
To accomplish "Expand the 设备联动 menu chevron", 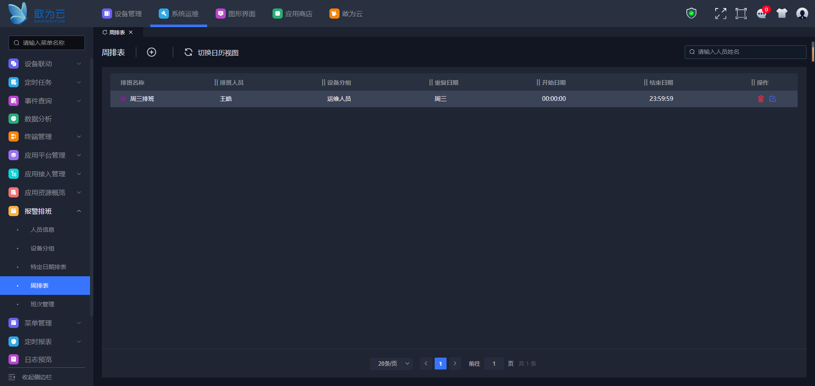I will tap(79, 64).
